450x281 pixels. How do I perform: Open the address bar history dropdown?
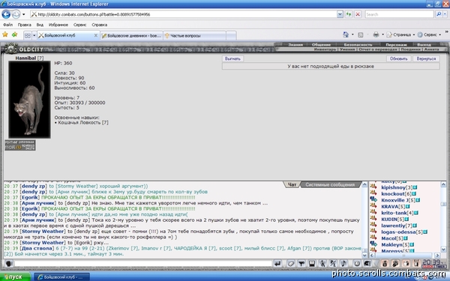pos(340,14)
